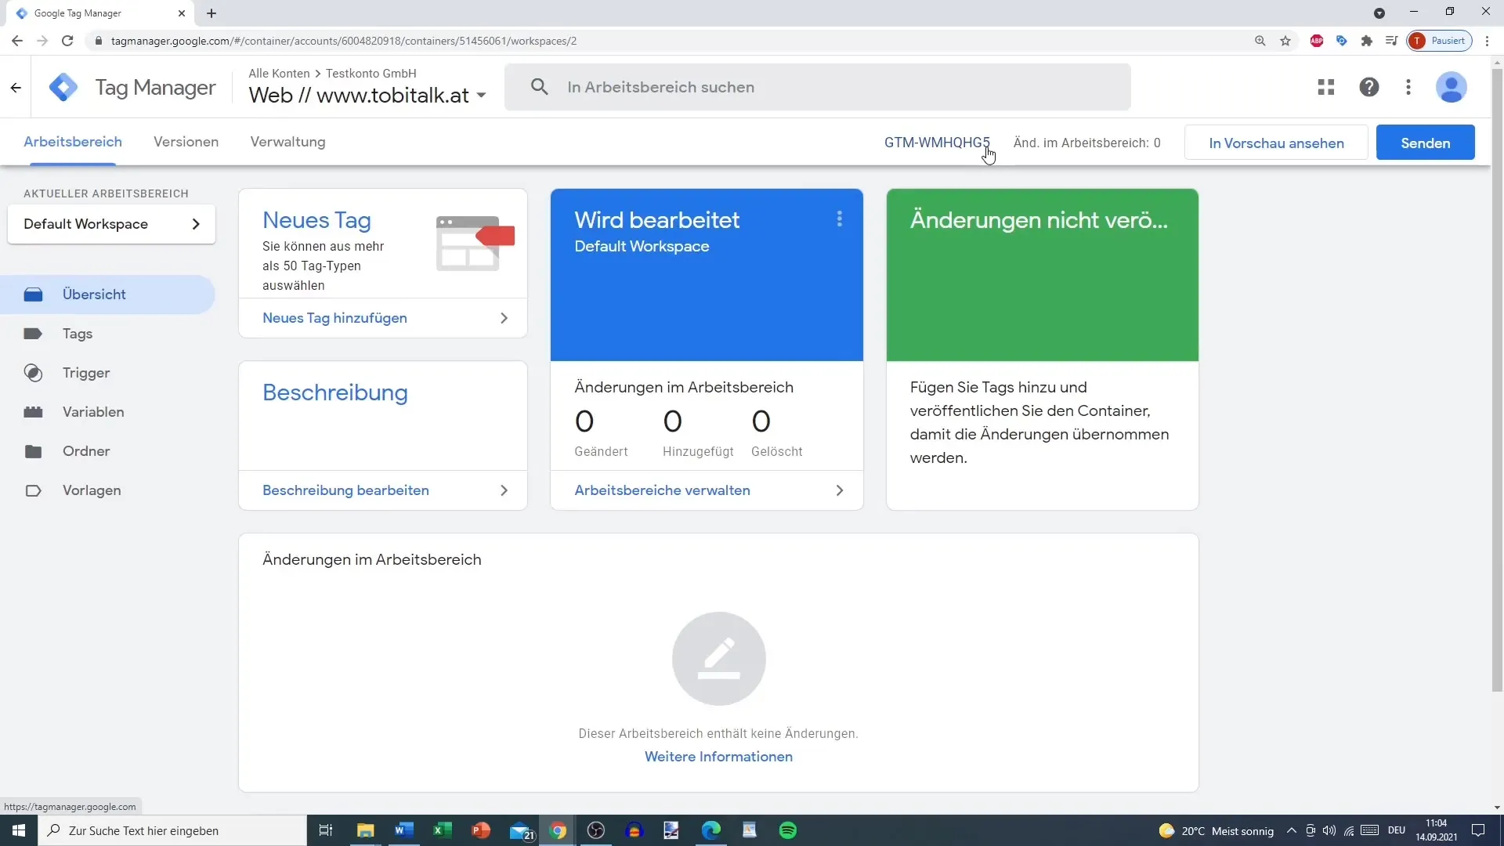
Task: Go back using the Tag Manager back arrow
Action: click(x=16, y=88)
